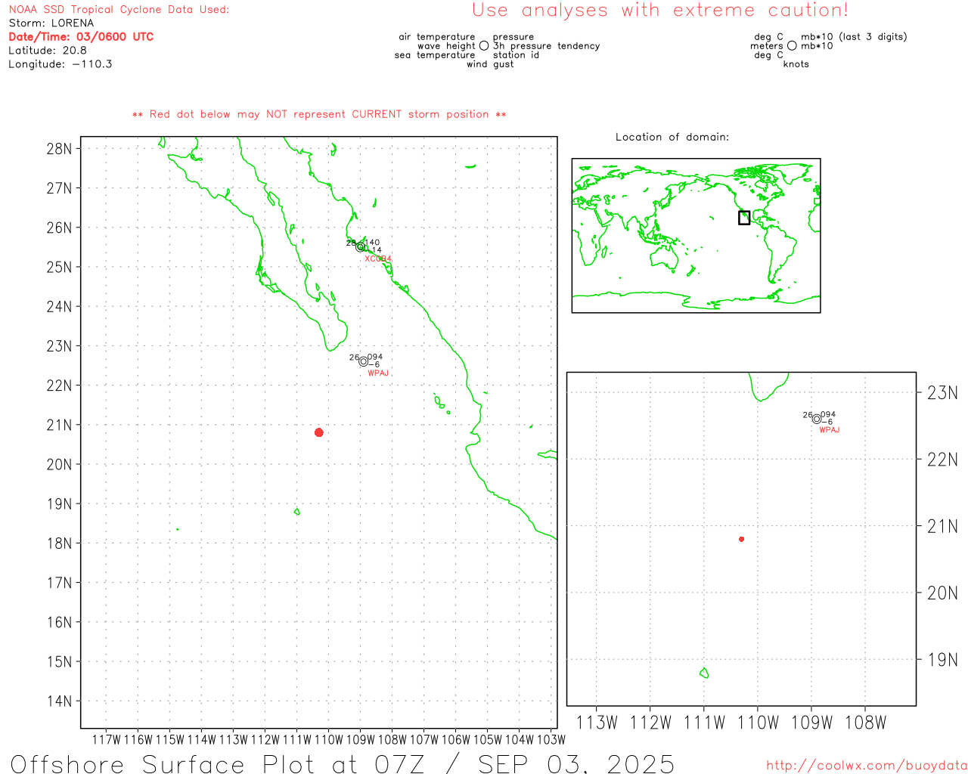The image size is (968, 774).
Task: Select the WPAJ station circle on main map
Action: point(364,361)
